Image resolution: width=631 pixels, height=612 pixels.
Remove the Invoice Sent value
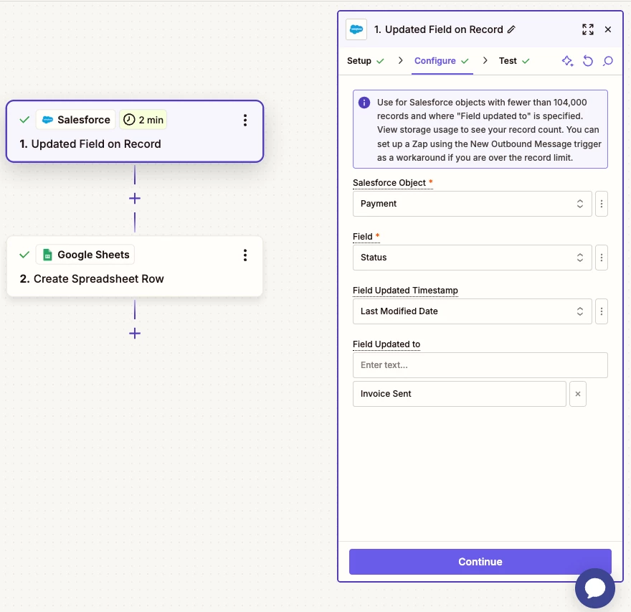(577, 394)
